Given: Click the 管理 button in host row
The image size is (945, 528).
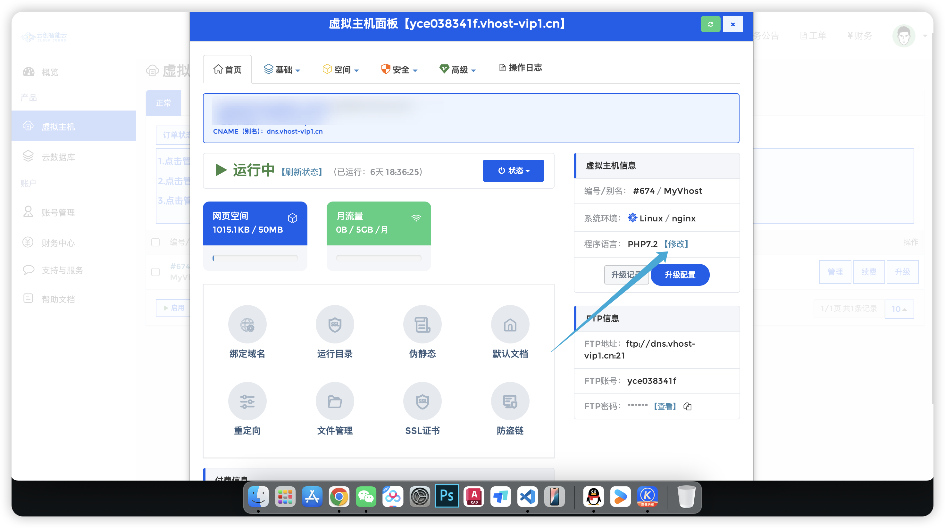Looking at the screenshot, I should click(x=835, y=272).
